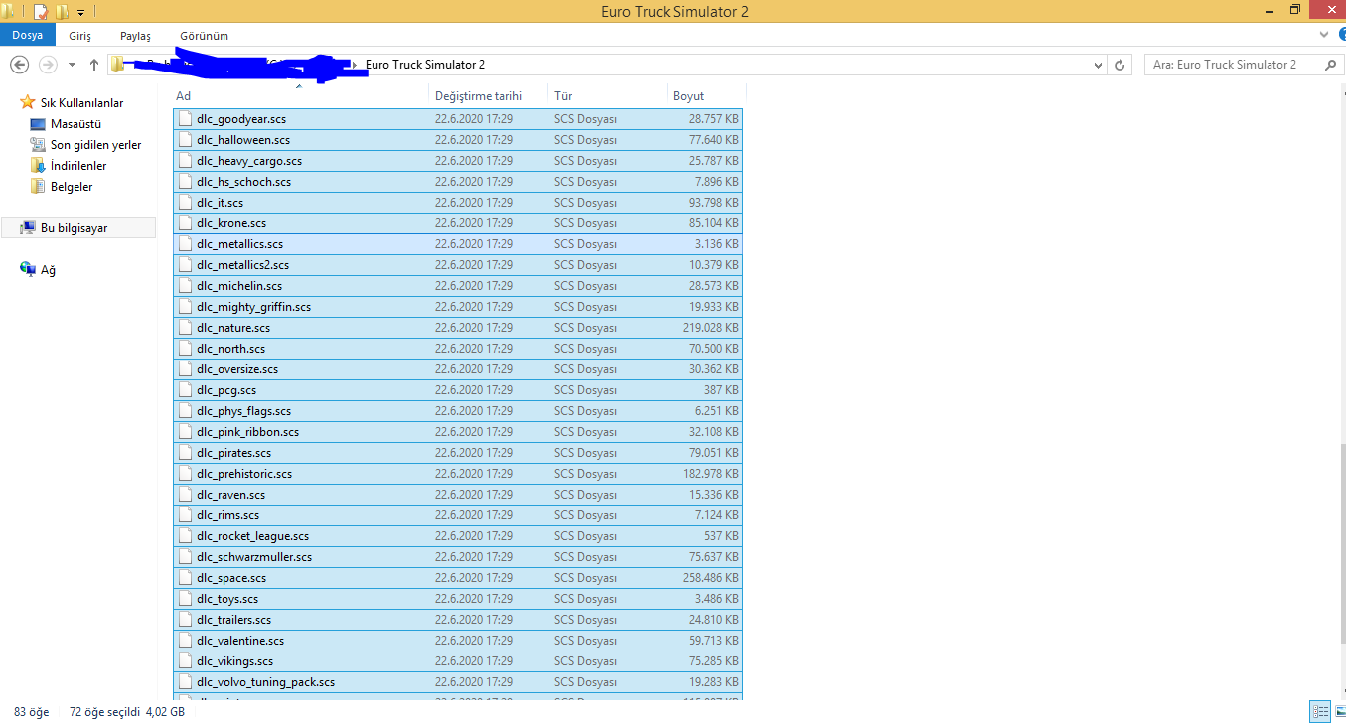Click the file icon of dlc_phys_flags.scs
1346x723 pixels.
[x=185, y=411]
